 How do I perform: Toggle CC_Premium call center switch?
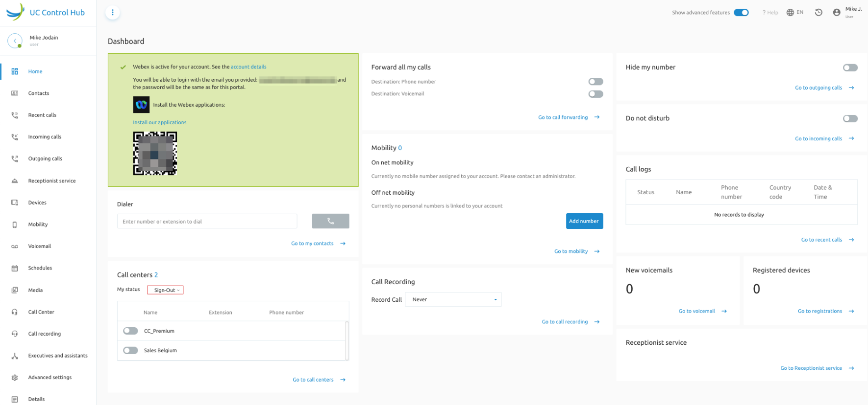[130, 331]
